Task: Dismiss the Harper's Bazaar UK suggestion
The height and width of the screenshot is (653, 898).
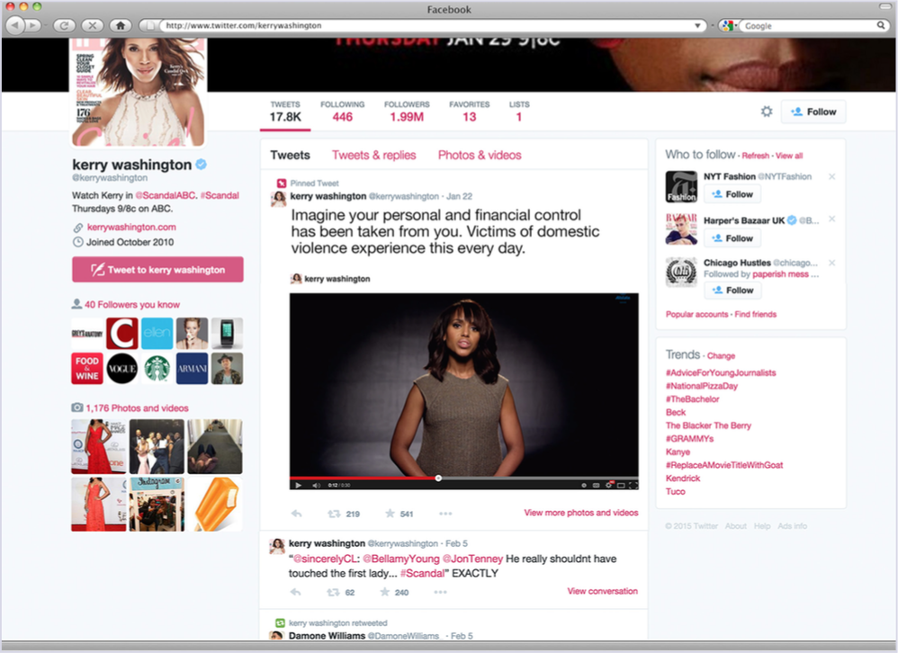Action: 831,219
